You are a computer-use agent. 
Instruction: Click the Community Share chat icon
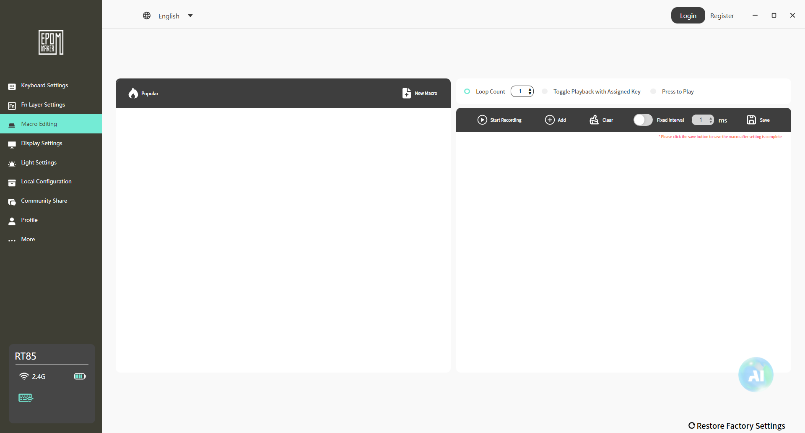(x=12, y=201)
